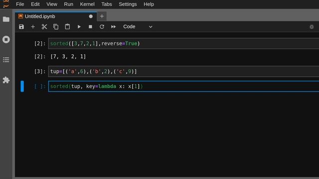Open the Settings menu
This screenshot has width=319, height=179.
tap(128, 4)
